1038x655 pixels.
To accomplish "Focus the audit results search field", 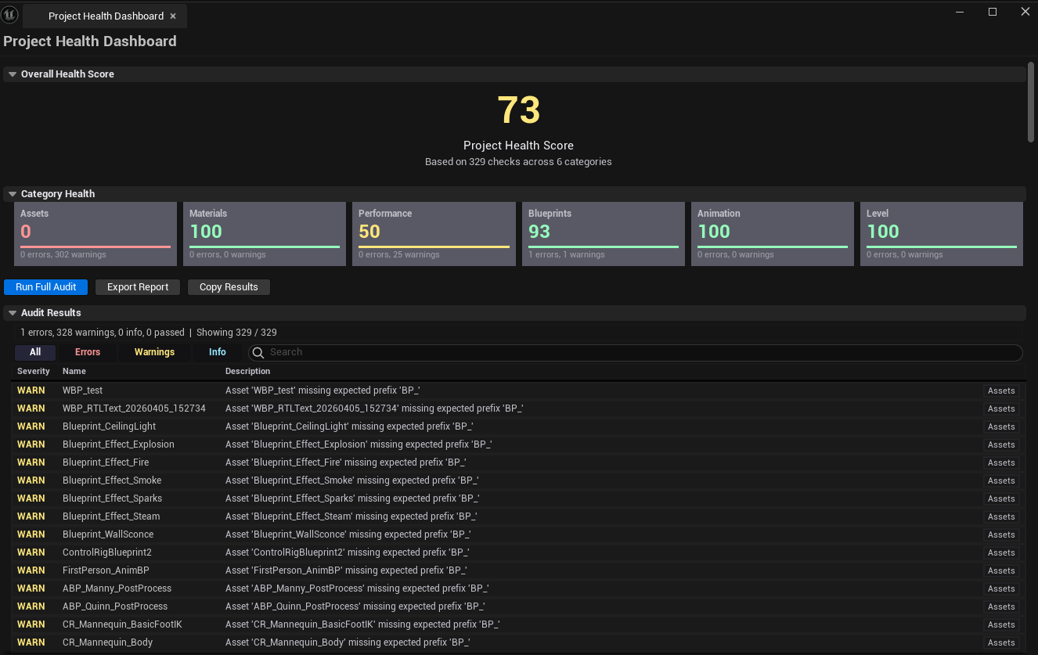I will pyautogui.click(x=636, y=352).
